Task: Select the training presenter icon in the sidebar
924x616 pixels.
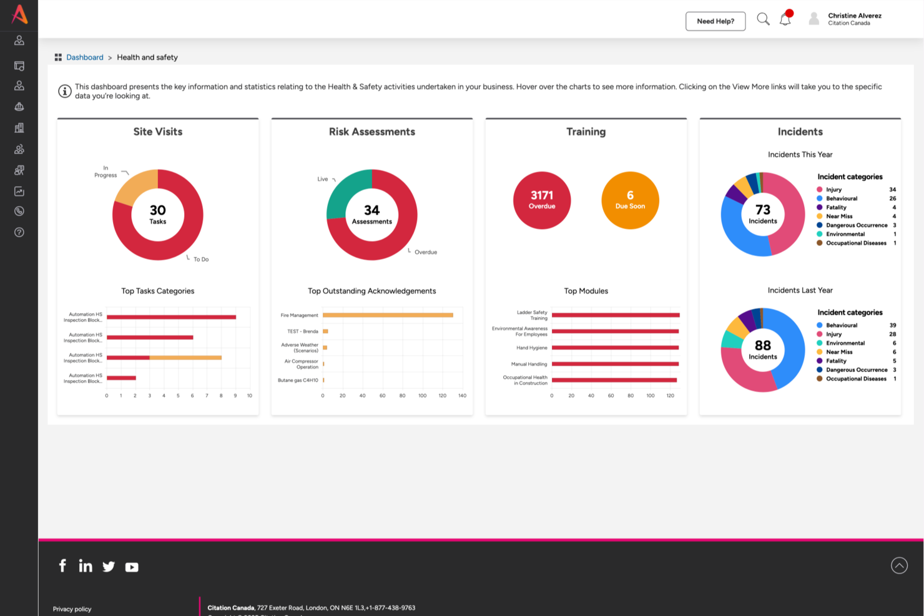Action: pos(19,170)
